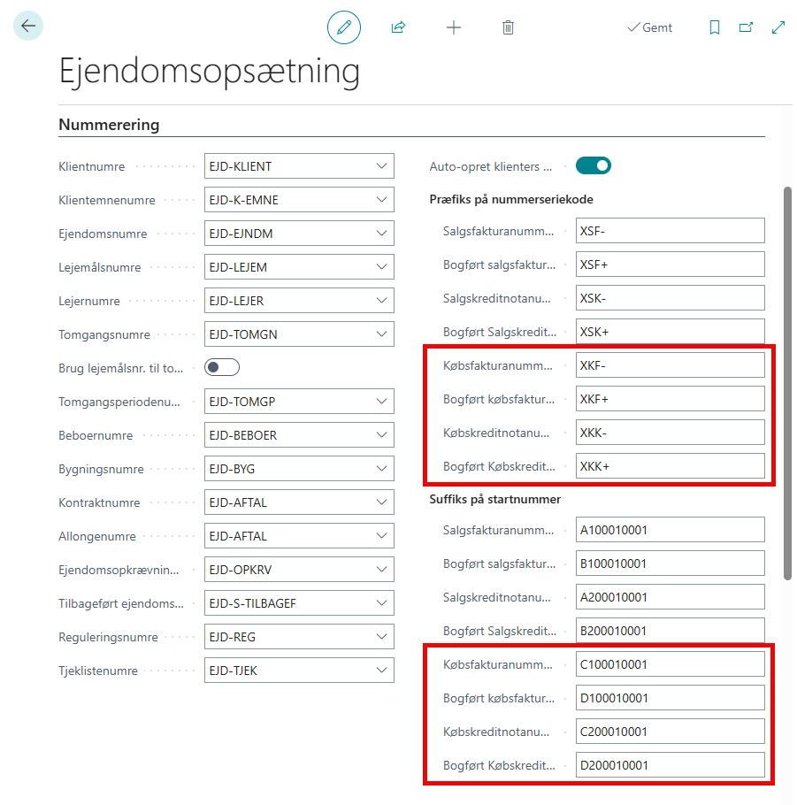797x805 pixels.
Task: Click the XKK- prefix field
Action: coord(671,433)
